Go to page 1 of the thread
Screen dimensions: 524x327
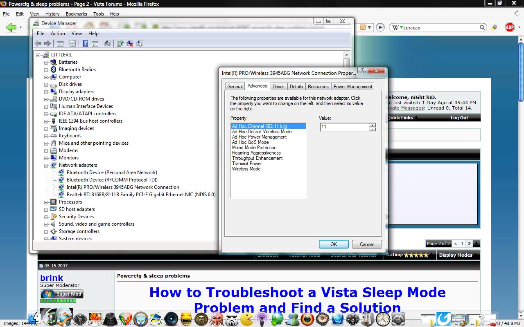(x=462, y=244)
